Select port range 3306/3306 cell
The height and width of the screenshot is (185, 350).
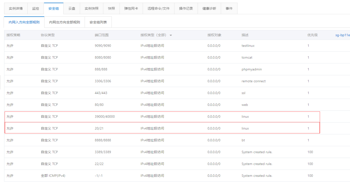point(103,81)
